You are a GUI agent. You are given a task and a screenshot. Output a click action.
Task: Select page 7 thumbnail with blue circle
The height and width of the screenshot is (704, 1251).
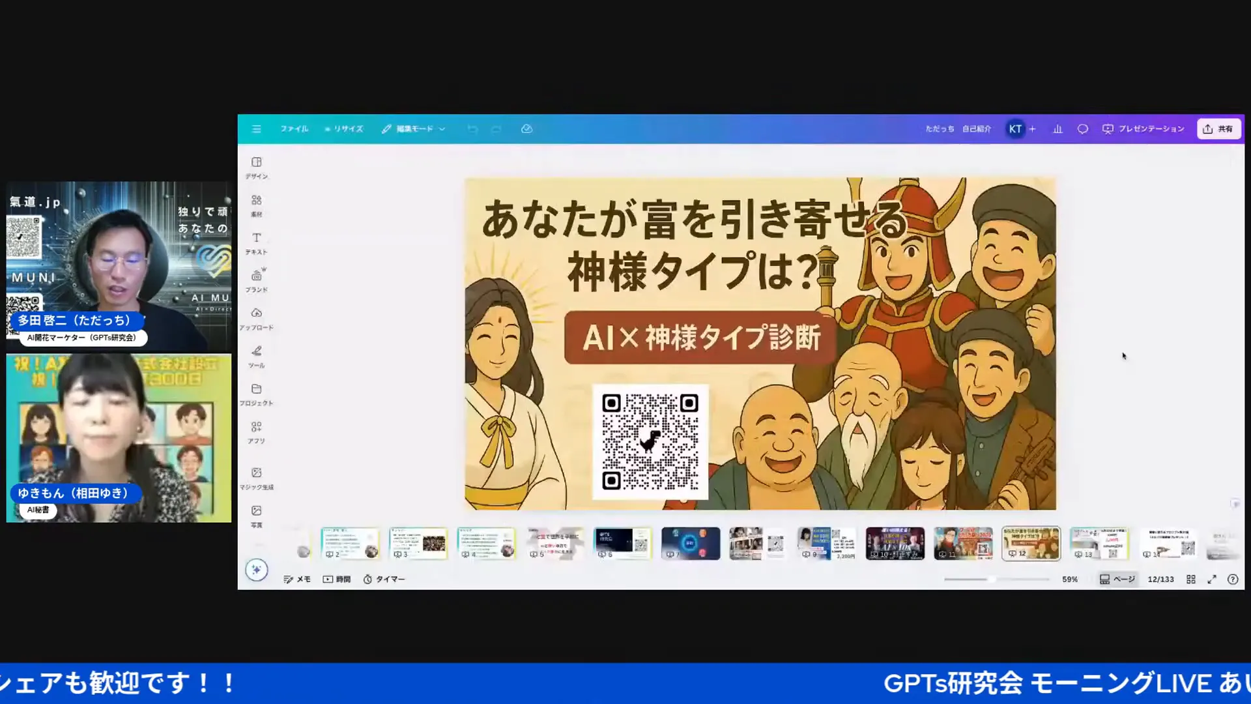tap(691, 543)
